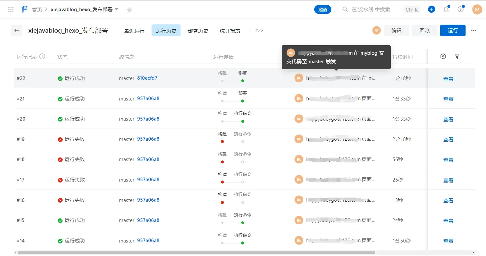The height and width of the screenshot is (256, 486).
Task: Open commit 810ecfd7 link for run #22
Action: click(147, 78)
